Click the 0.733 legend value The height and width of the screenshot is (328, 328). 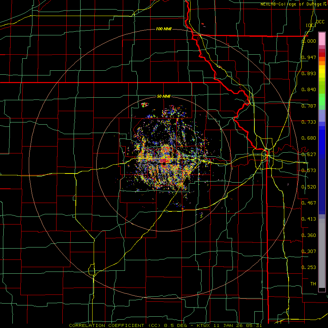[x=309, y=122]
